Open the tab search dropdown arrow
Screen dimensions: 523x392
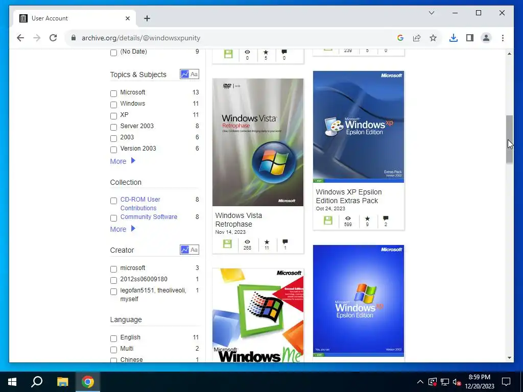tap(431, 13)
